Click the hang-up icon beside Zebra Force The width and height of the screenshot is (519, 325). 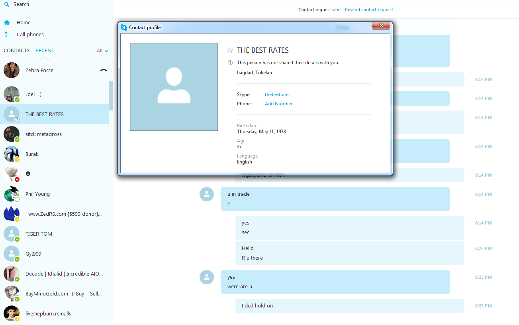(104, 70)
